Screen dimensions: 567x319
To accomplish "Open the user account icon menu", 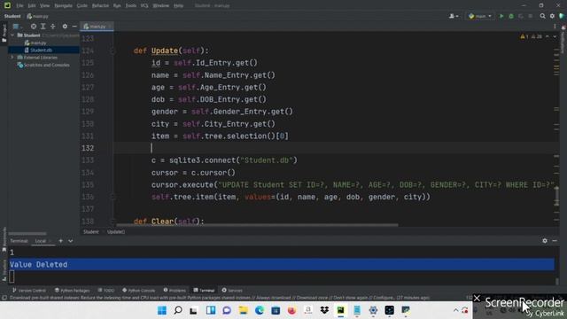I will click(453, 16).
